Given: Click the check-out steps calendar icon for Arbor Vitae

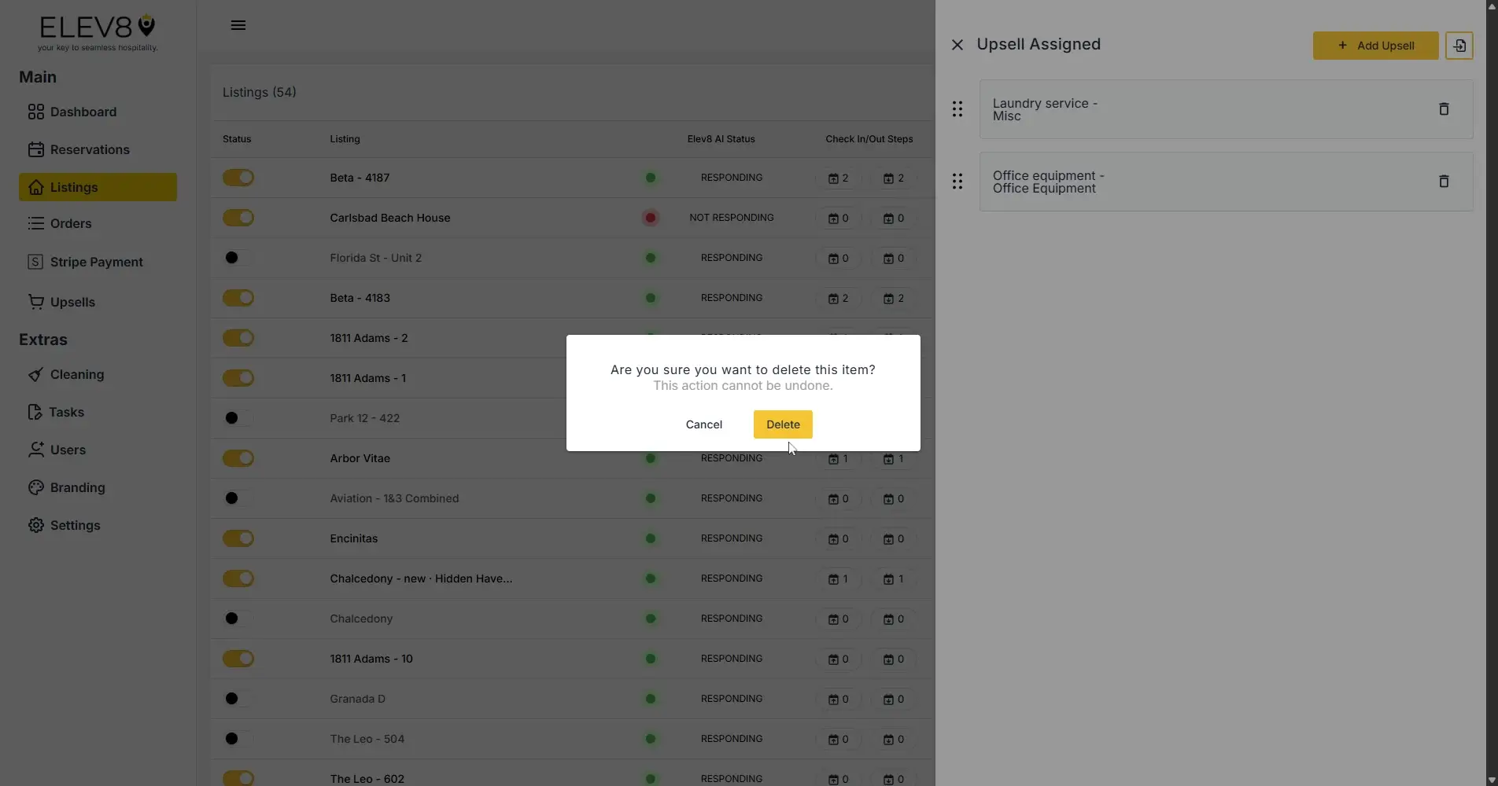Looking at the screenshot, I should tap(890, 459).
